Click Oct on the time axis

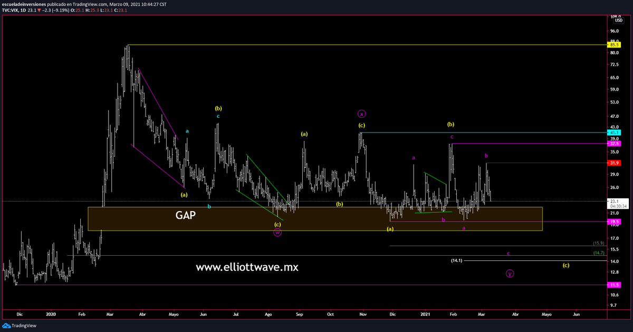coord(330,314)
